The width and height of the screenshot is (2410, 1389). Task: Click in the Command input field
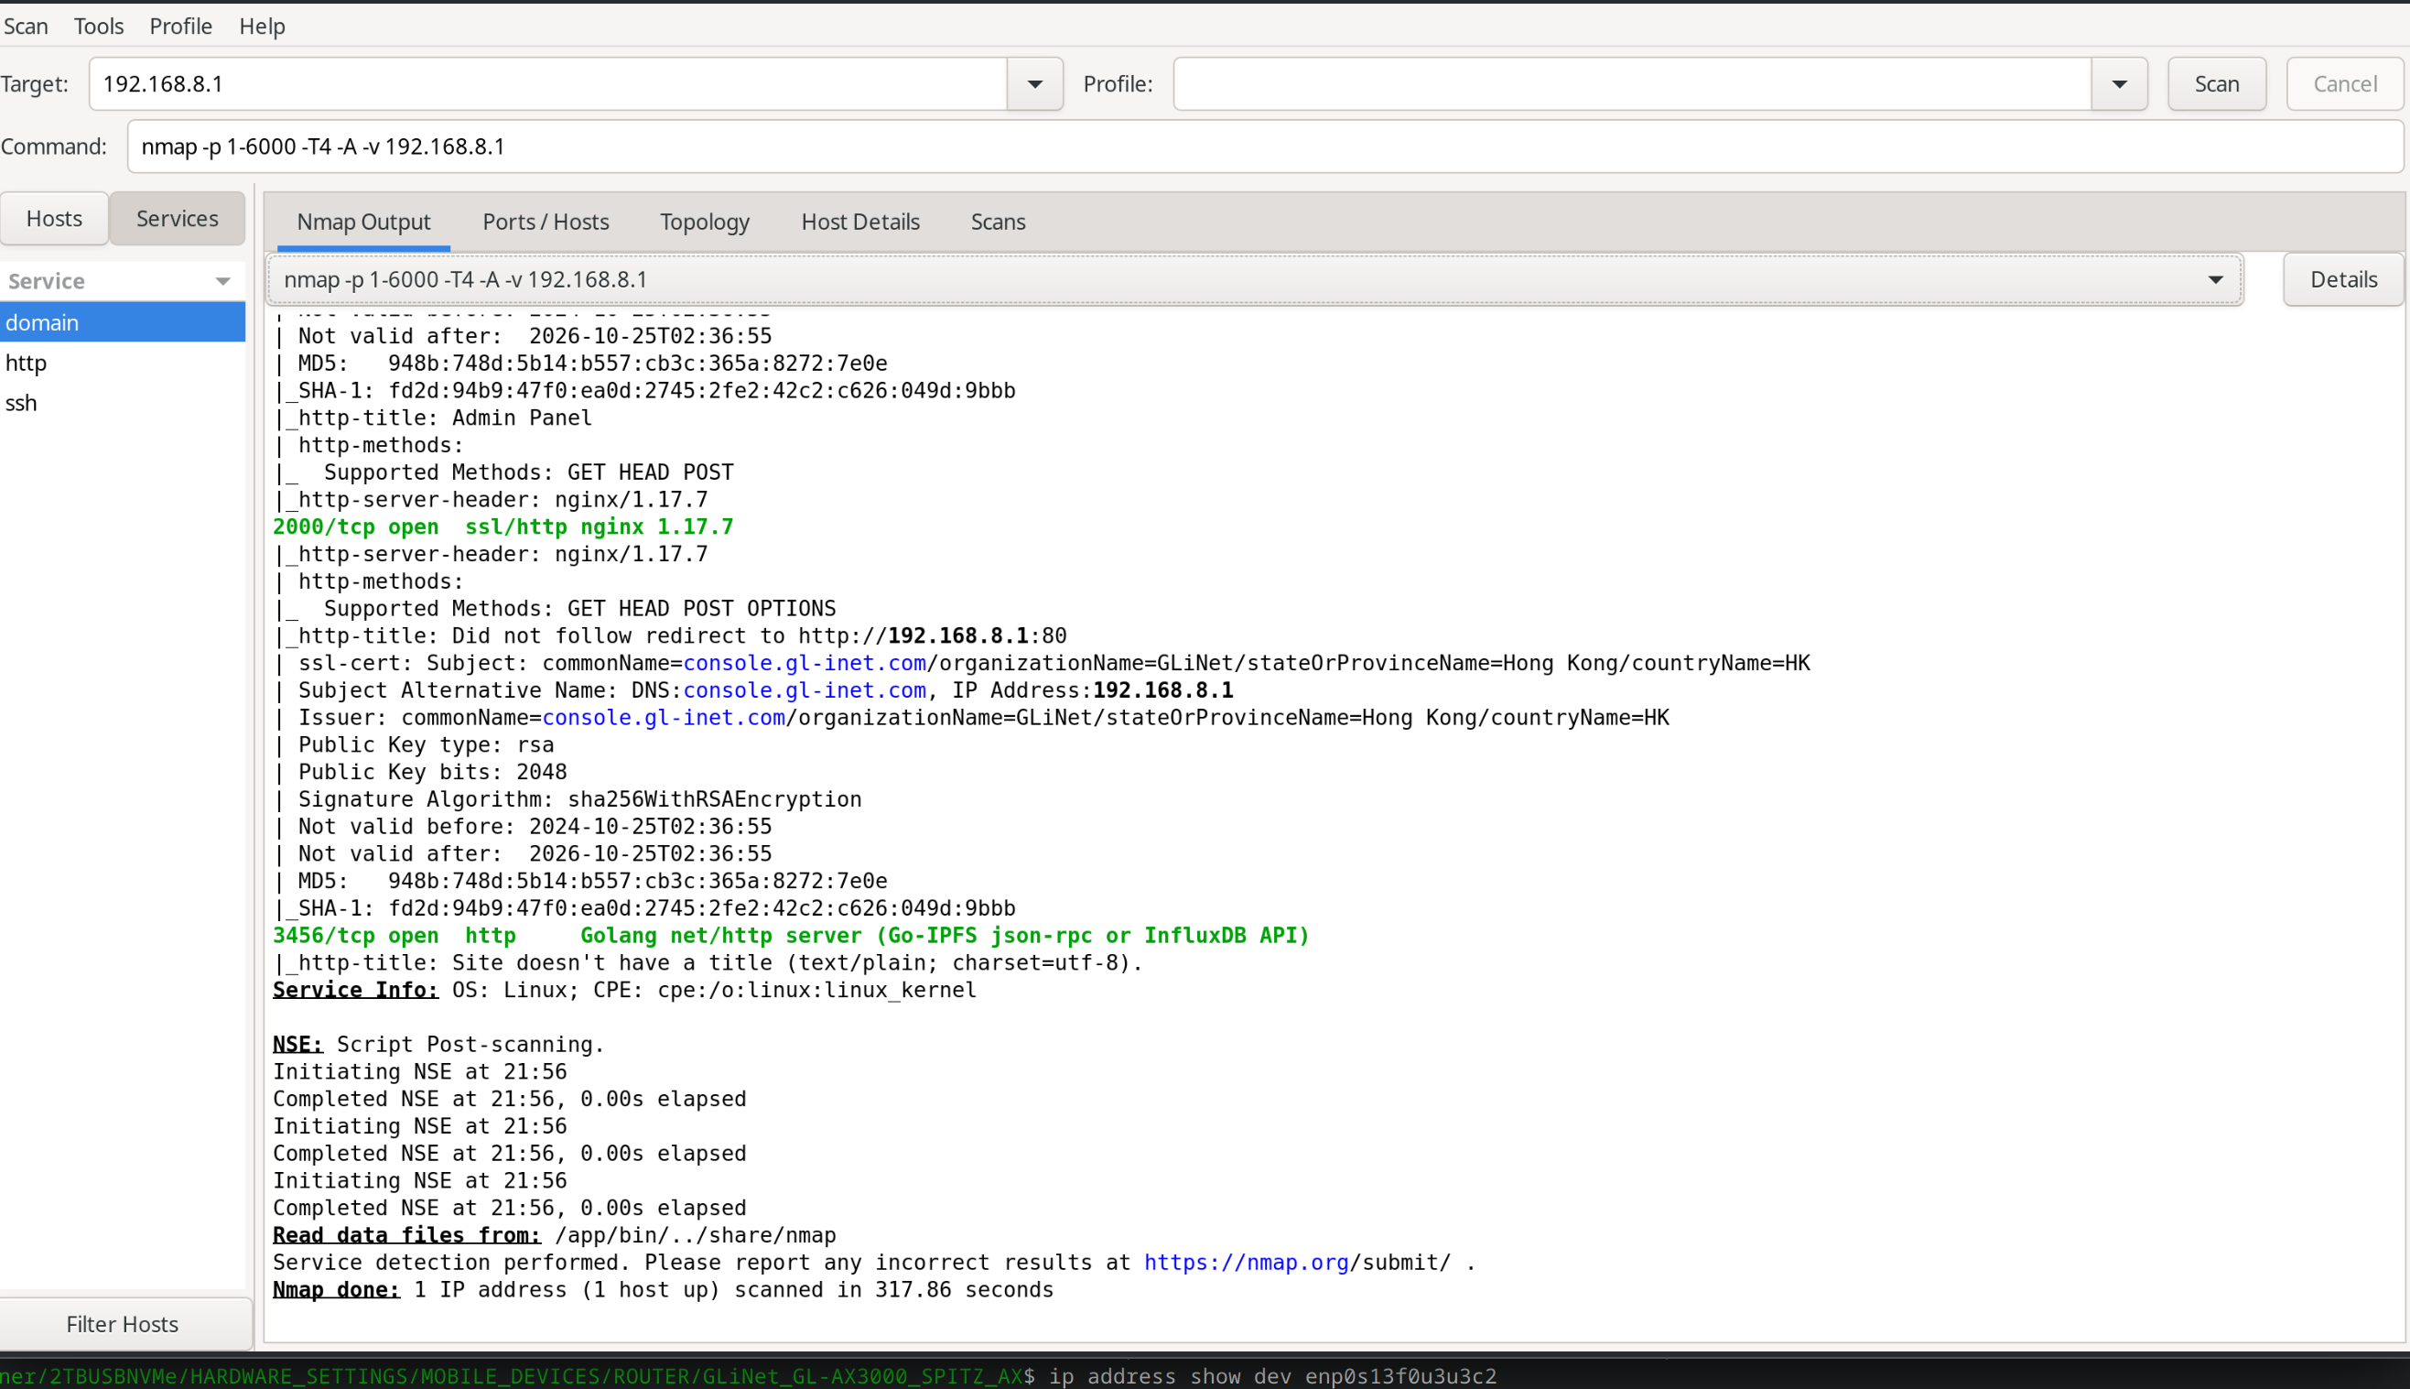click(x=1264, y=146)
